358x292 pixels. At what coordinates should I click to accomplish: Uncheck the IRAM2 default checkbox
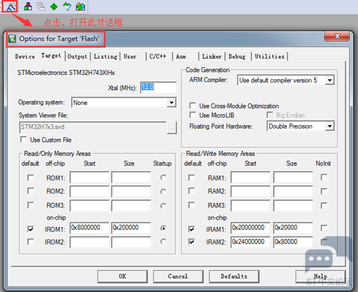click(192, 242)
